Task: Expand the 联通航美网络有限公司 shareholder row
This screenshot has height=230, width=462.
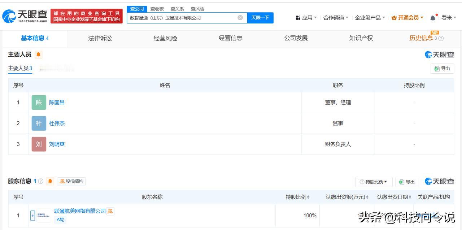Action: click(32, 216)
